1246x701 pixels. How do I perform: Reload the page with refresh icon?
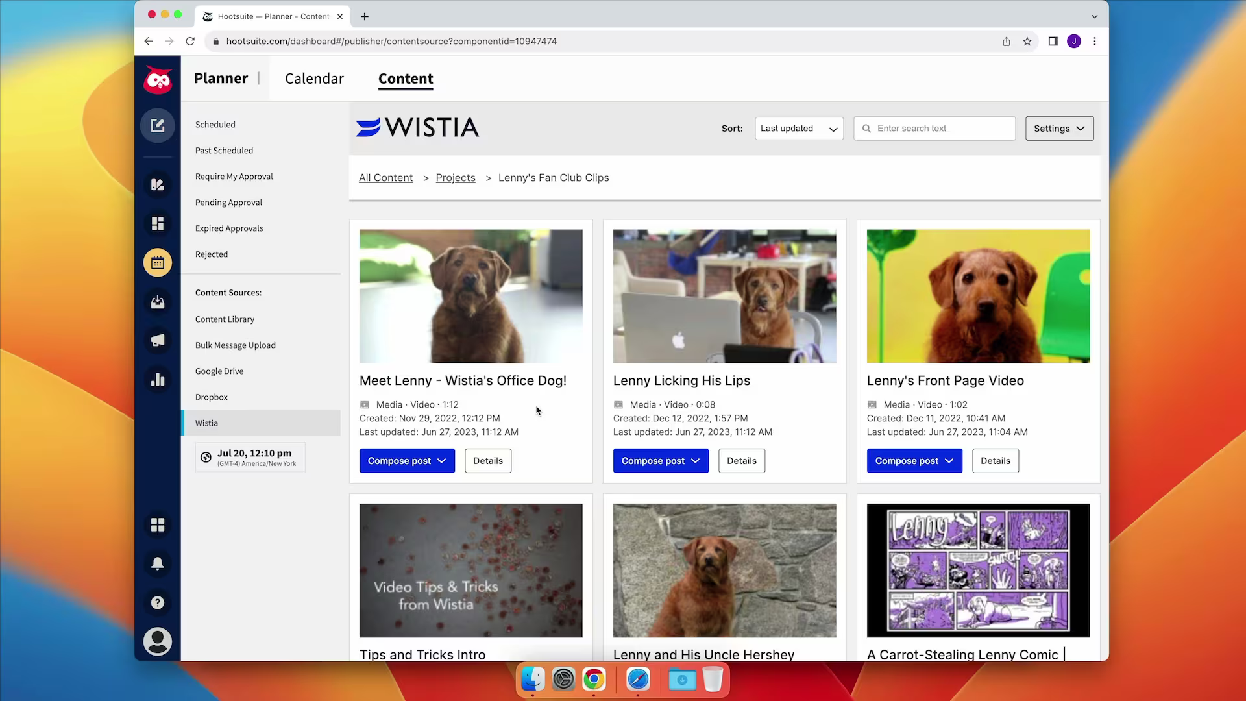point(190,41)
